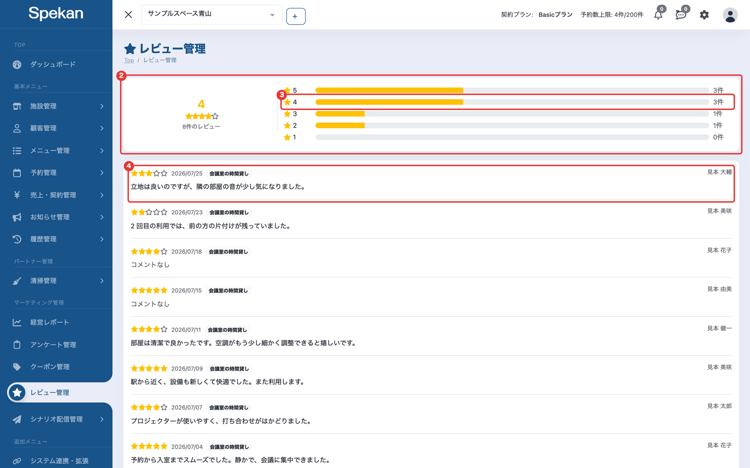Click review text about プロジェクター
This screenshot has height=468, width=750.
(x=221, y=421)
